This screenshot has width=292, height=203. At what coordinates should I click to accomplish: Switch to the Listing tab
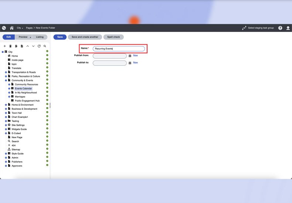coord(40,37)
